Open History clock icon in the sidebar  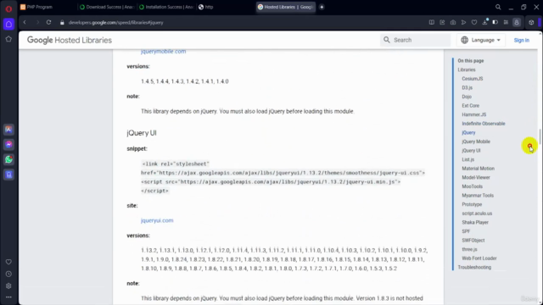(8, 274)
